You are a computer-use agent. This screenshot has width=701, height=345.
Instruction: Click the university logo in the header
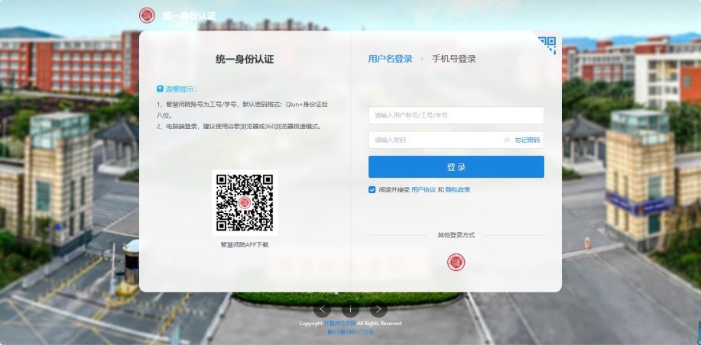coord(147,15)
